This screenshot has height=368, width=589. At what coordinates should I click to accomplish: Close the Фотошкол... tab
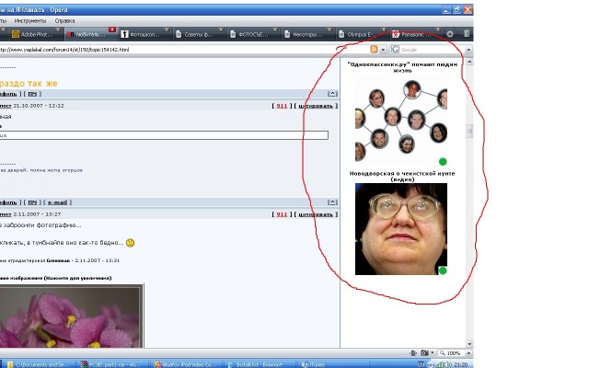point(167,29)
